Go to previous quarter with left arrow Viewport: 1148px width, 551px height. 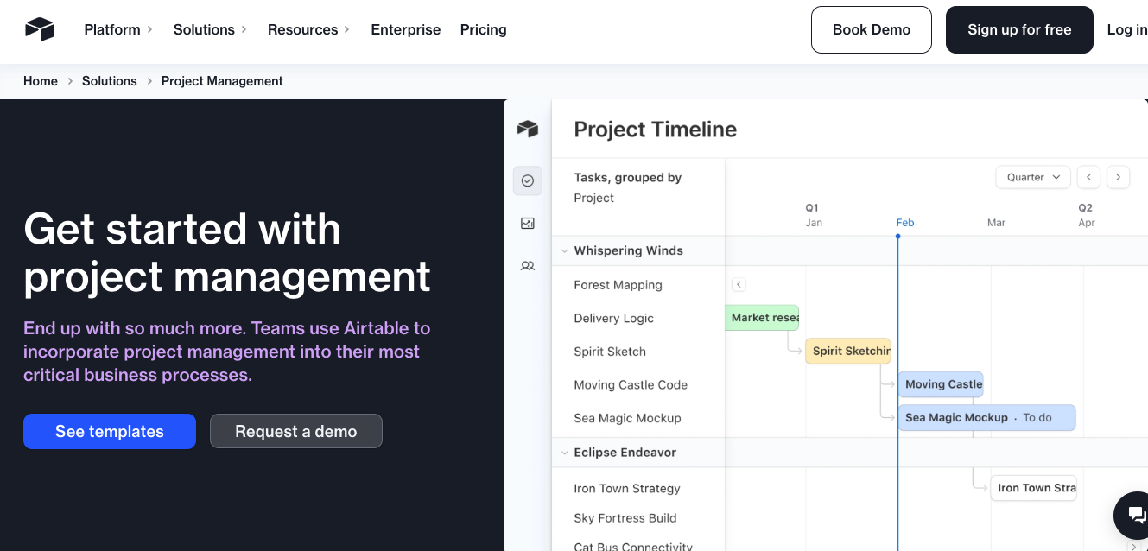[1088, 177]
